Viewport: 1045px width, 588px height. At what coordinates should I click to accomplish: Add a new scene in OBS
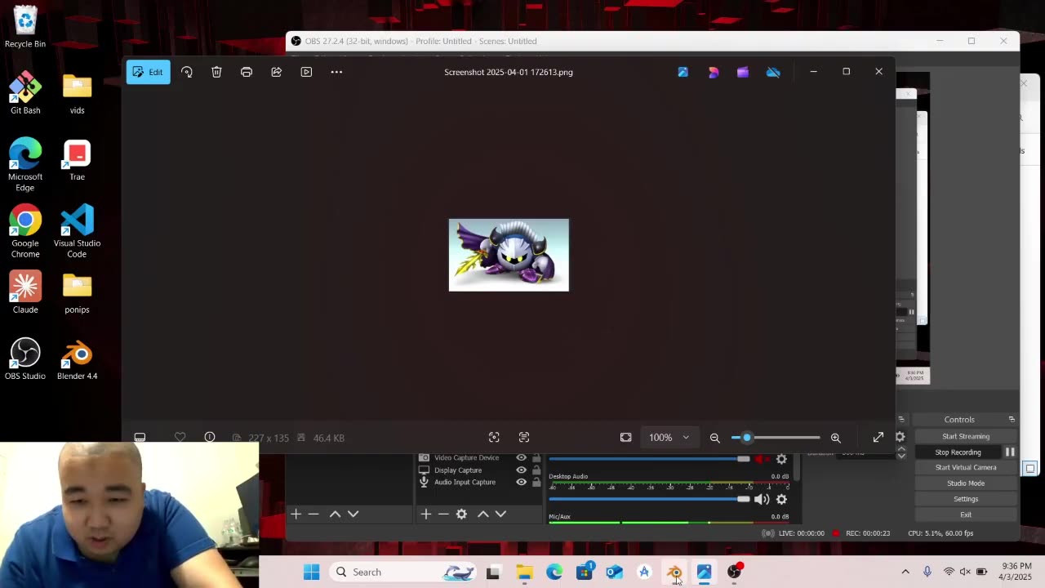pyautogui.click(x=296, y=514)
